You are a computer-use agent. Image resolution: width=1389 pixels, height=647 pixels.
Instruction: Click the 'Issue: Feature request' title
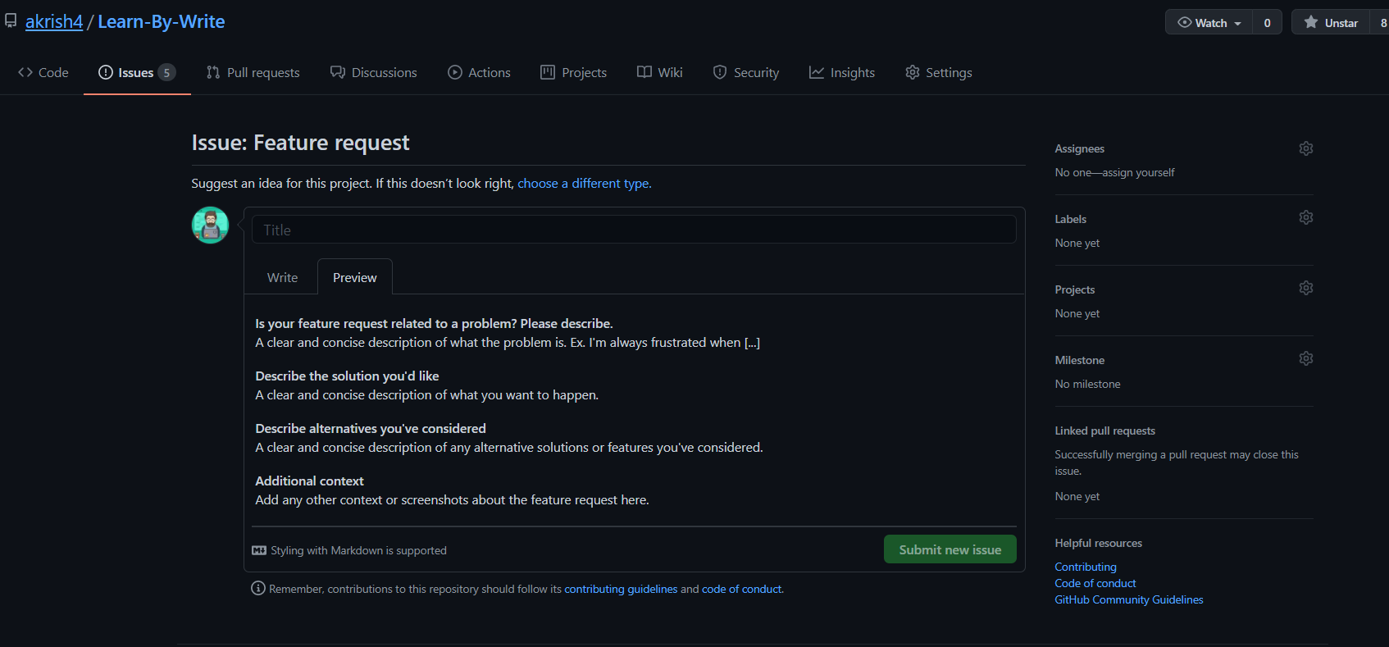click(300, 143)
